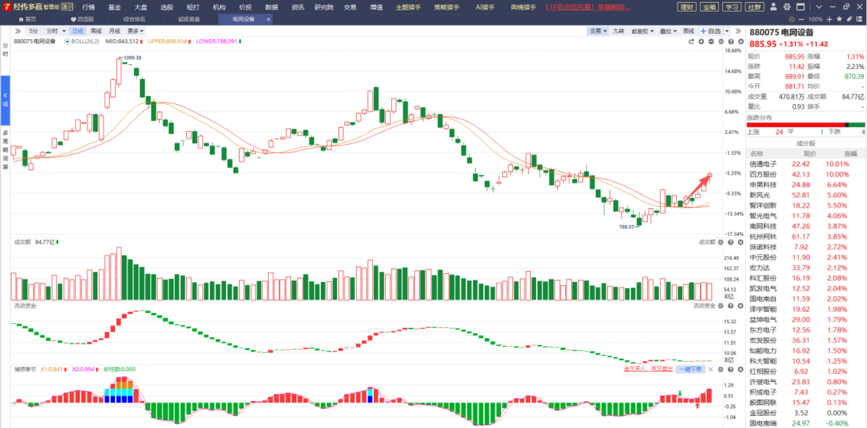Click the chart refresh arrow icon
Viewport: 867px width, 428px height.
tap(691, 41)
